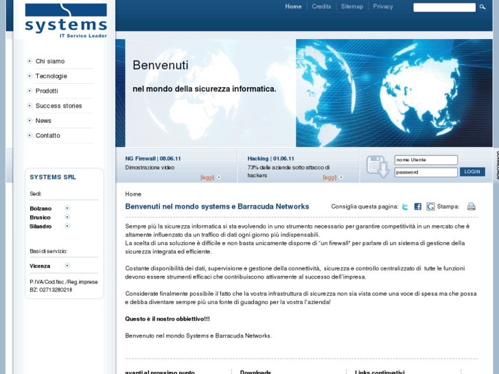This screenshot has height=374, width=499.
Task: Go to Prodotti page
Action: coord(47,91)
